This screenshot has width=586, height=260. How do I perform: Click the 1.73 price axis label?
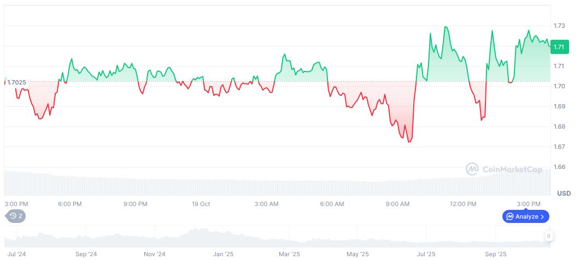pos(559,26)
